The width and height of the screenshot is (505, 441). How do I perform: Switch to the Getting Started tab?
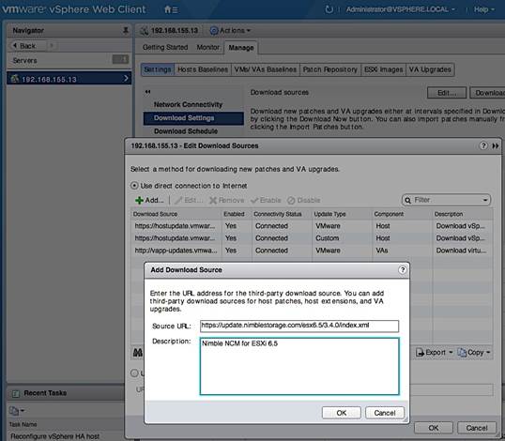165,47
